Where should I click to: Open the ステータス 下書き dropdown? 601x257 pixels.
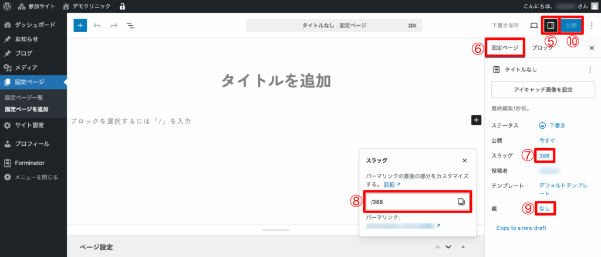coord(552,125)
